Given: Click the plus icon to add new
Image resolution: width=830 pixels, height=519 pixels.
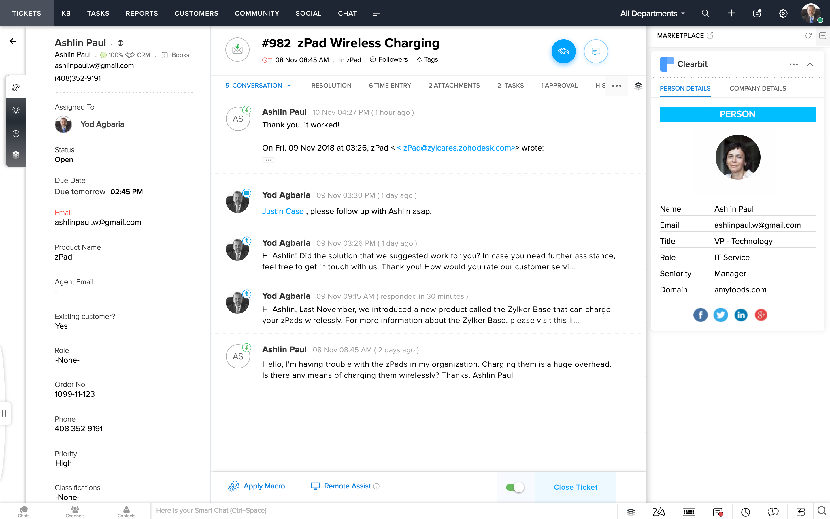Looking at the screenshot, I should click(x=731, y=13).
